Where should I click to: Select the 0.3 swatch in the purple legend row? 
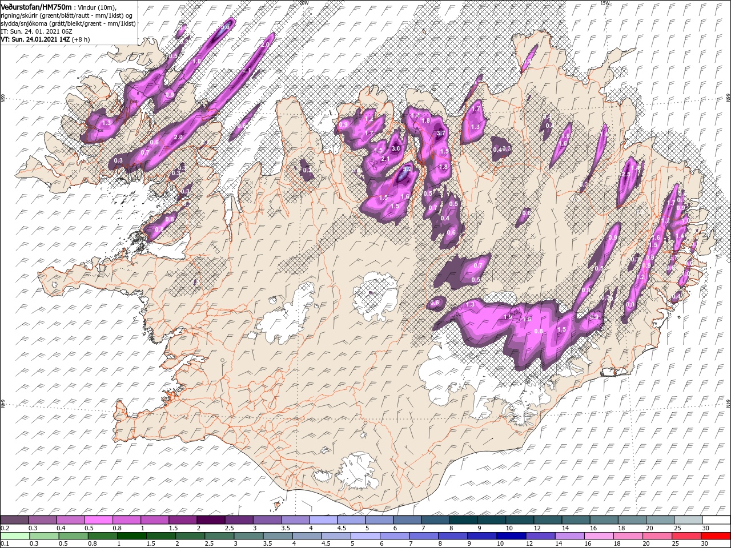click(x=42, y=520)
